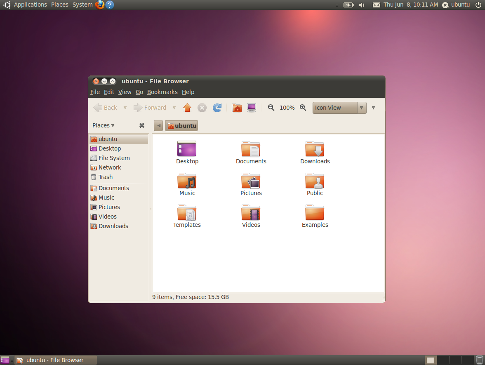
Task: Zoom out with the magnifier minus icon
Action: 271,108
